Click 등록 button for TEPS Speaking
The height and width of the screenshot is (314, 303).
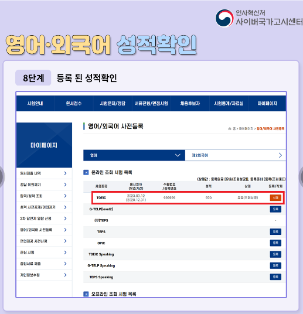(x=275, y=277)
